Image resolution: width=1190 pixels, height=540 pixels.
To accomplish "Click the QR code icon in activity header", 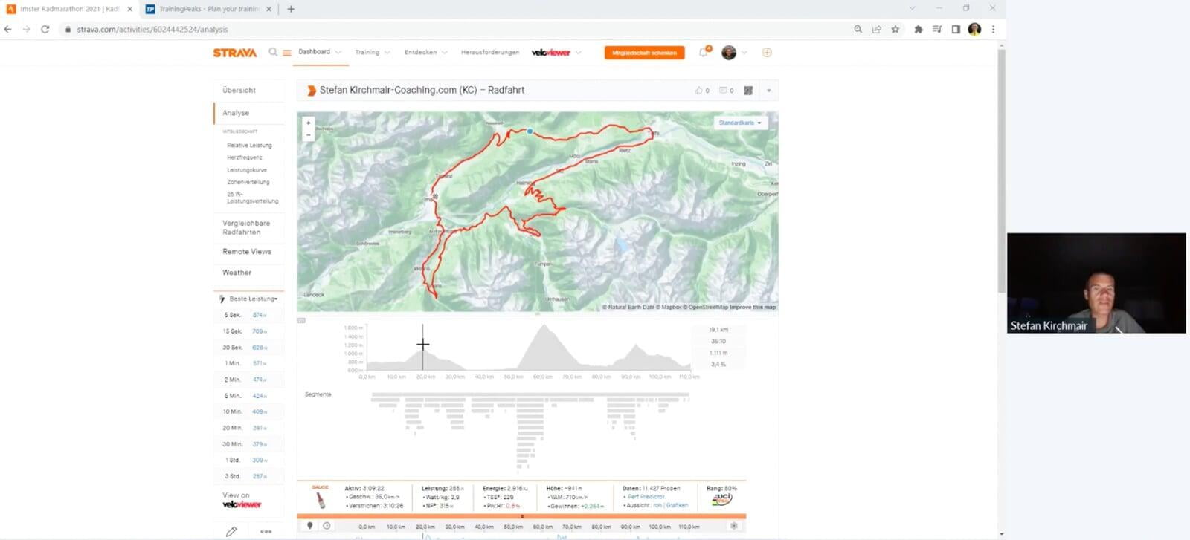I will [748, 91].
